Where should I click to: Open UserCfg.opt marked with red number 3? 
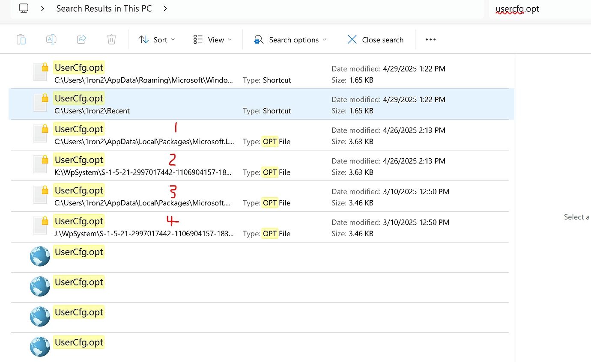[79, 190]
